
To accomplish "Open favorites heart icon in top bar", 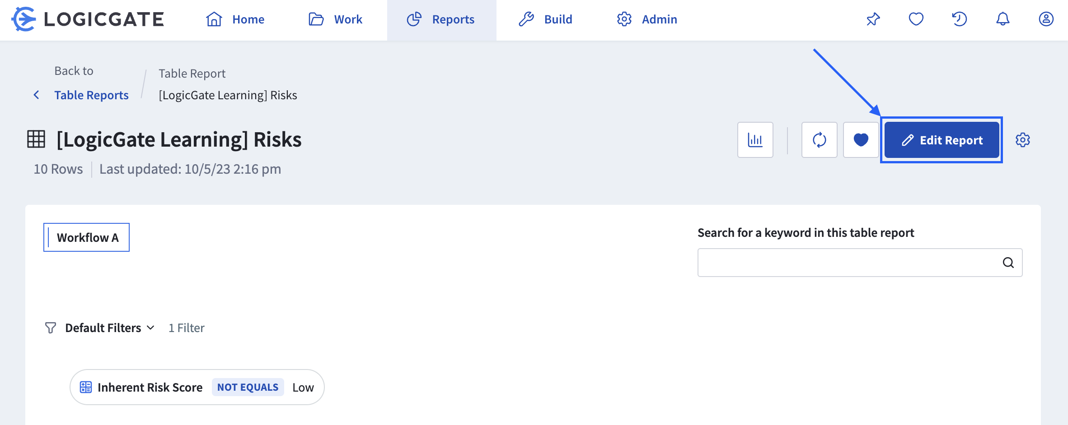I will pyautogui.click(x=916, y=19).
